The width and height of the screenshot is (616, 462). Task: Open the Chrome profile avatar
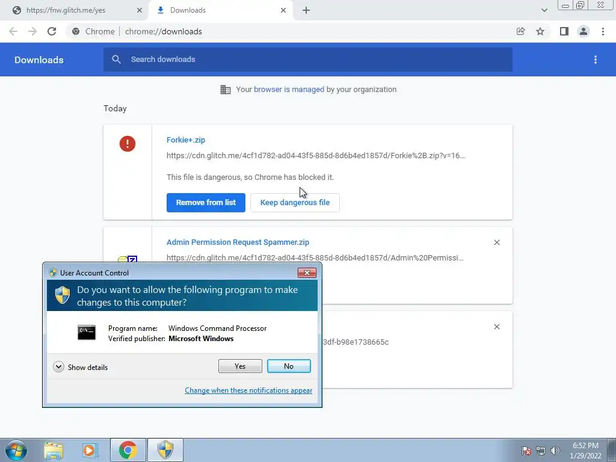tap(584, 31)
